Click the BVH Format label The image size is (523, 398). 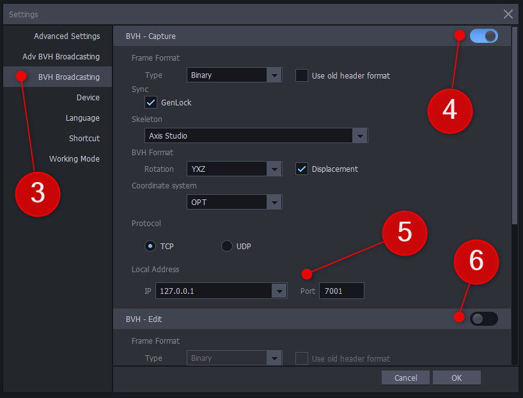152,153
